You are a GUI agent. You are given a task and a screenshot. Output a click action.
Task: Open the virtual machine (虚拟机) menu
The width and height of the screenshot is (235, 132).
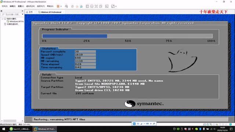pos(30,6)
